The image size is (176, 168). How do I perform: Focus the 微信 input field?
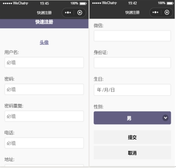(x=132, y=36)
